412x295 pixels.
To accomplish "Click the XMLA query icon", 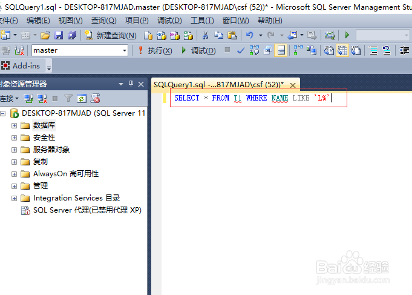I will (188, 35).
